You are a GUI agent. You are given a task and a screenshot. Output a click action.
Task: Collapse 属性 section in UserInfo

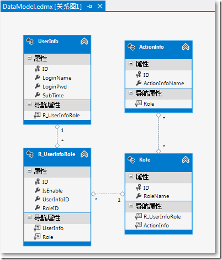[x=29, y=58]
